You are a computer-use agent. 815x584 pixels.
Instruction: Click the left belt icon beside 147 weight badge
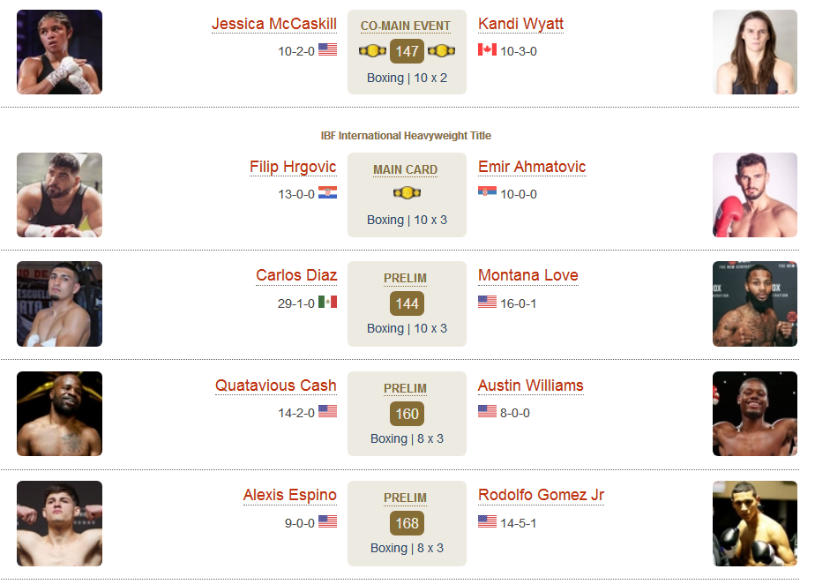(373, 51)
